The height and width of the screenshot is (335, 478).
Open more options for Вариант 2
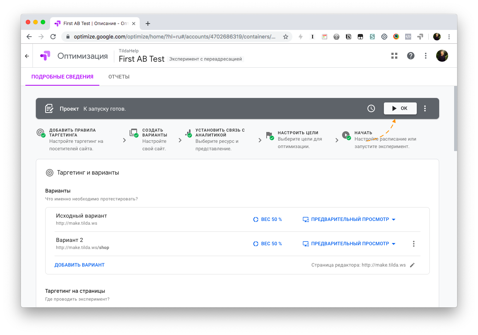tap(414, 244)
